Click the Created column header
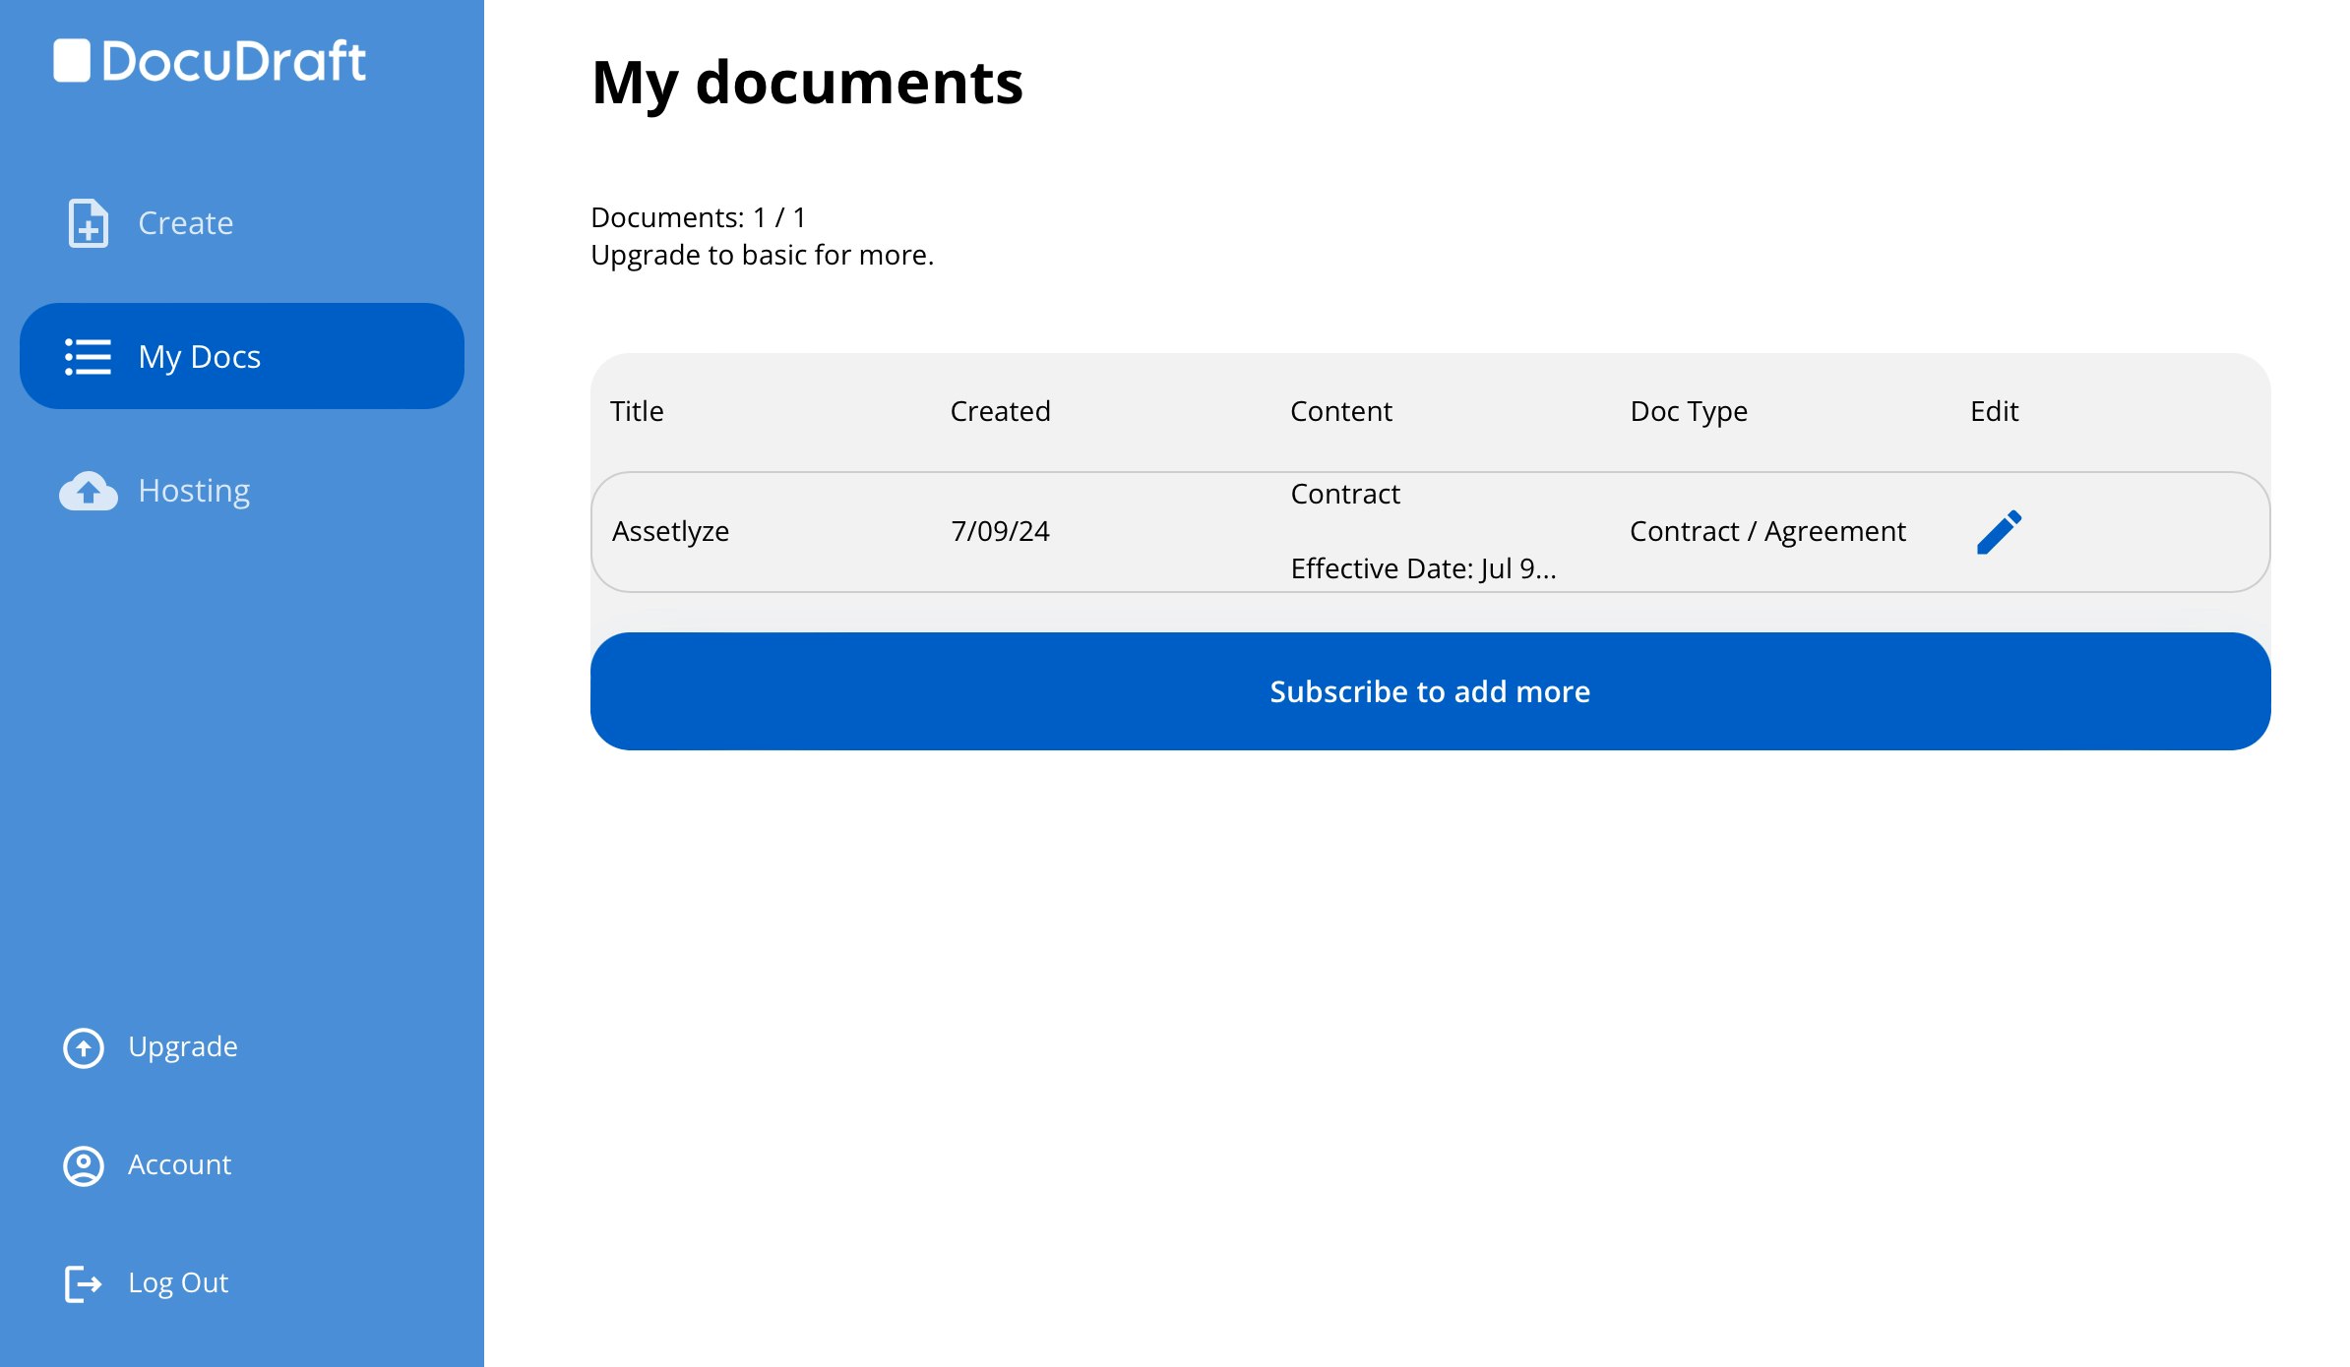This screenshot has height=1367, width=2350. click(x=1000, y=411)
